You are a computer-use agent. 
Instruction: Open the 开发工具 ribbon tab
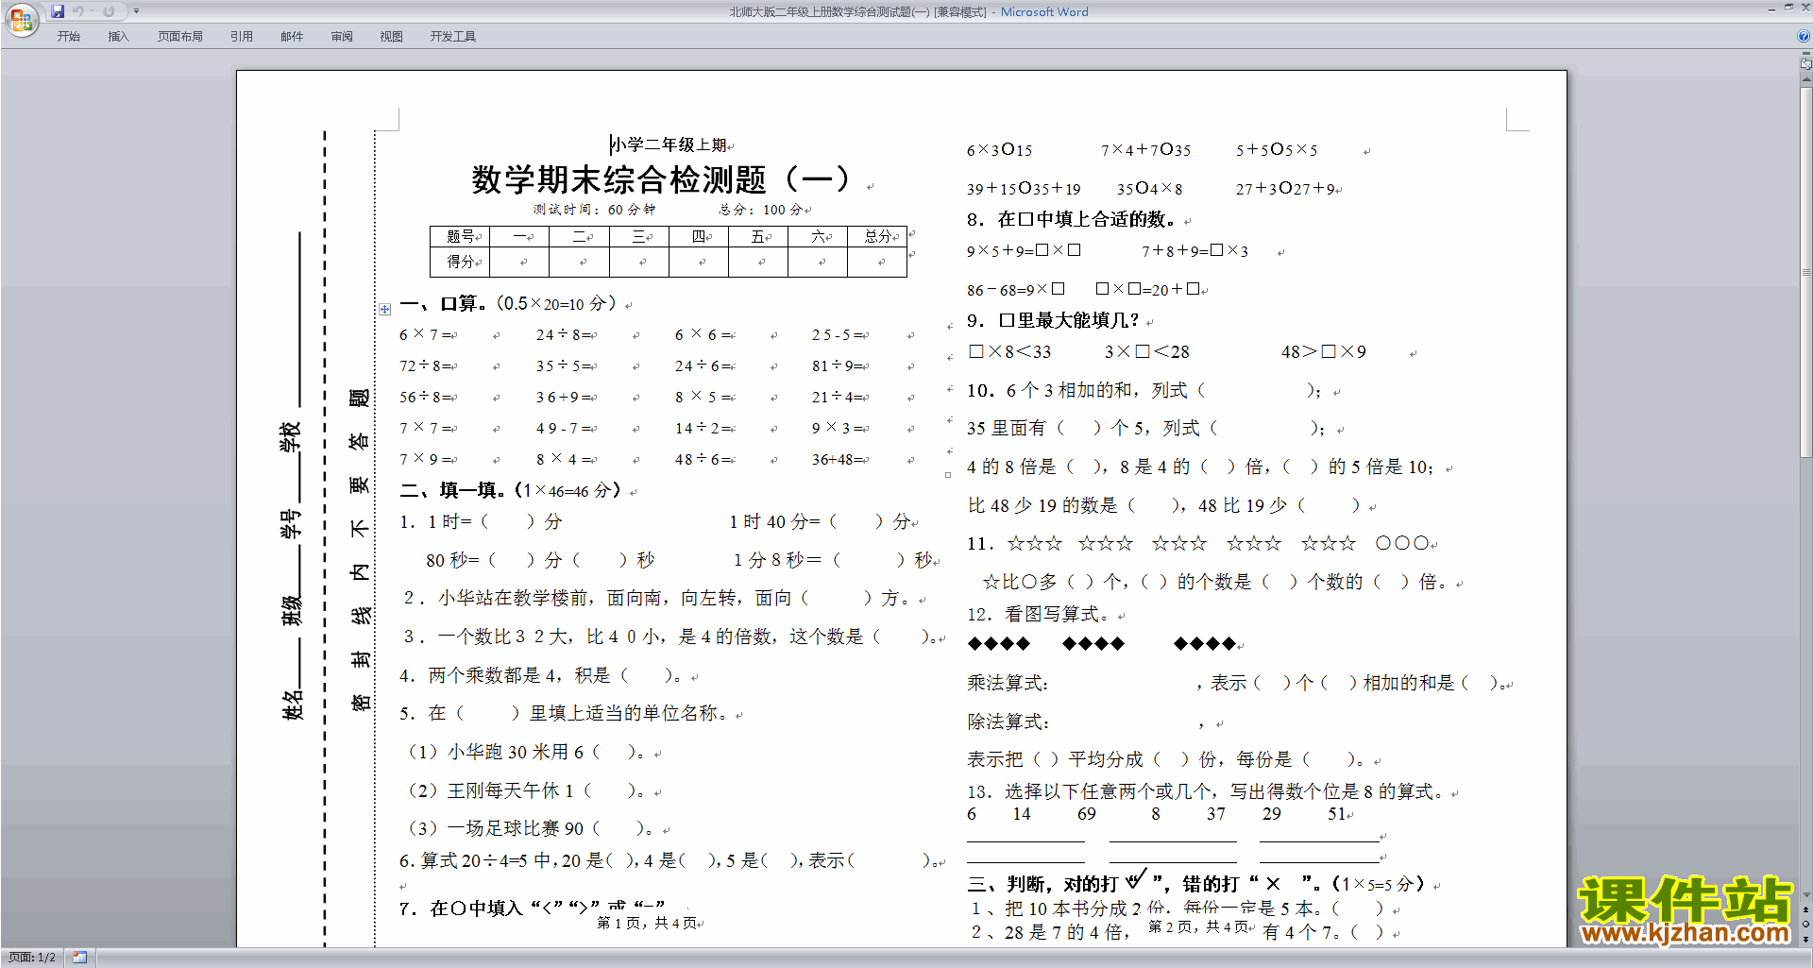[x=453, y=37]
